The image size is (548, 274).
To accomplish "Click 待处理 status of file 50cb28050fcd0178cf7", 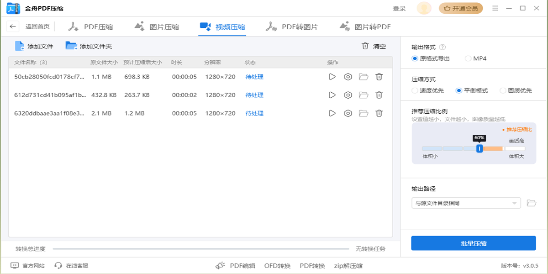I will click(254, 77).
